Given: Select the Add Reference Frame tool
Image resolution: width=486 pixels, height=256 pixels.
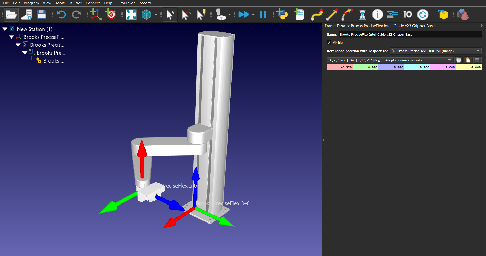Looking at the screenshot, I should pos(96,15).
